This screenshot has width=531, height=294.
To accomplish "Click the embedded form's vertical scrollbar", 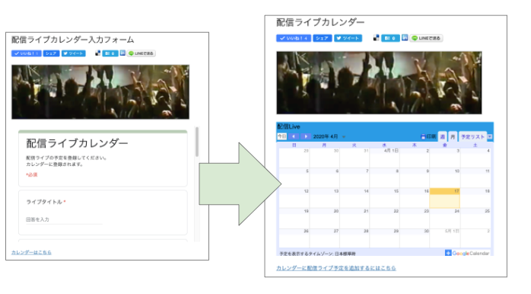I will (x=197, y=142).
